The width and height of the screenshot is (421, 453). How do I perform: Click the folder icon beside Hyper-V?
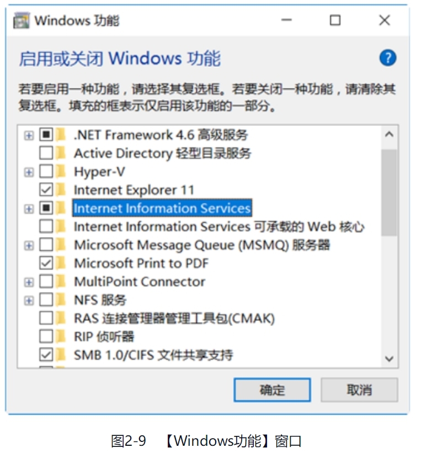61,172
